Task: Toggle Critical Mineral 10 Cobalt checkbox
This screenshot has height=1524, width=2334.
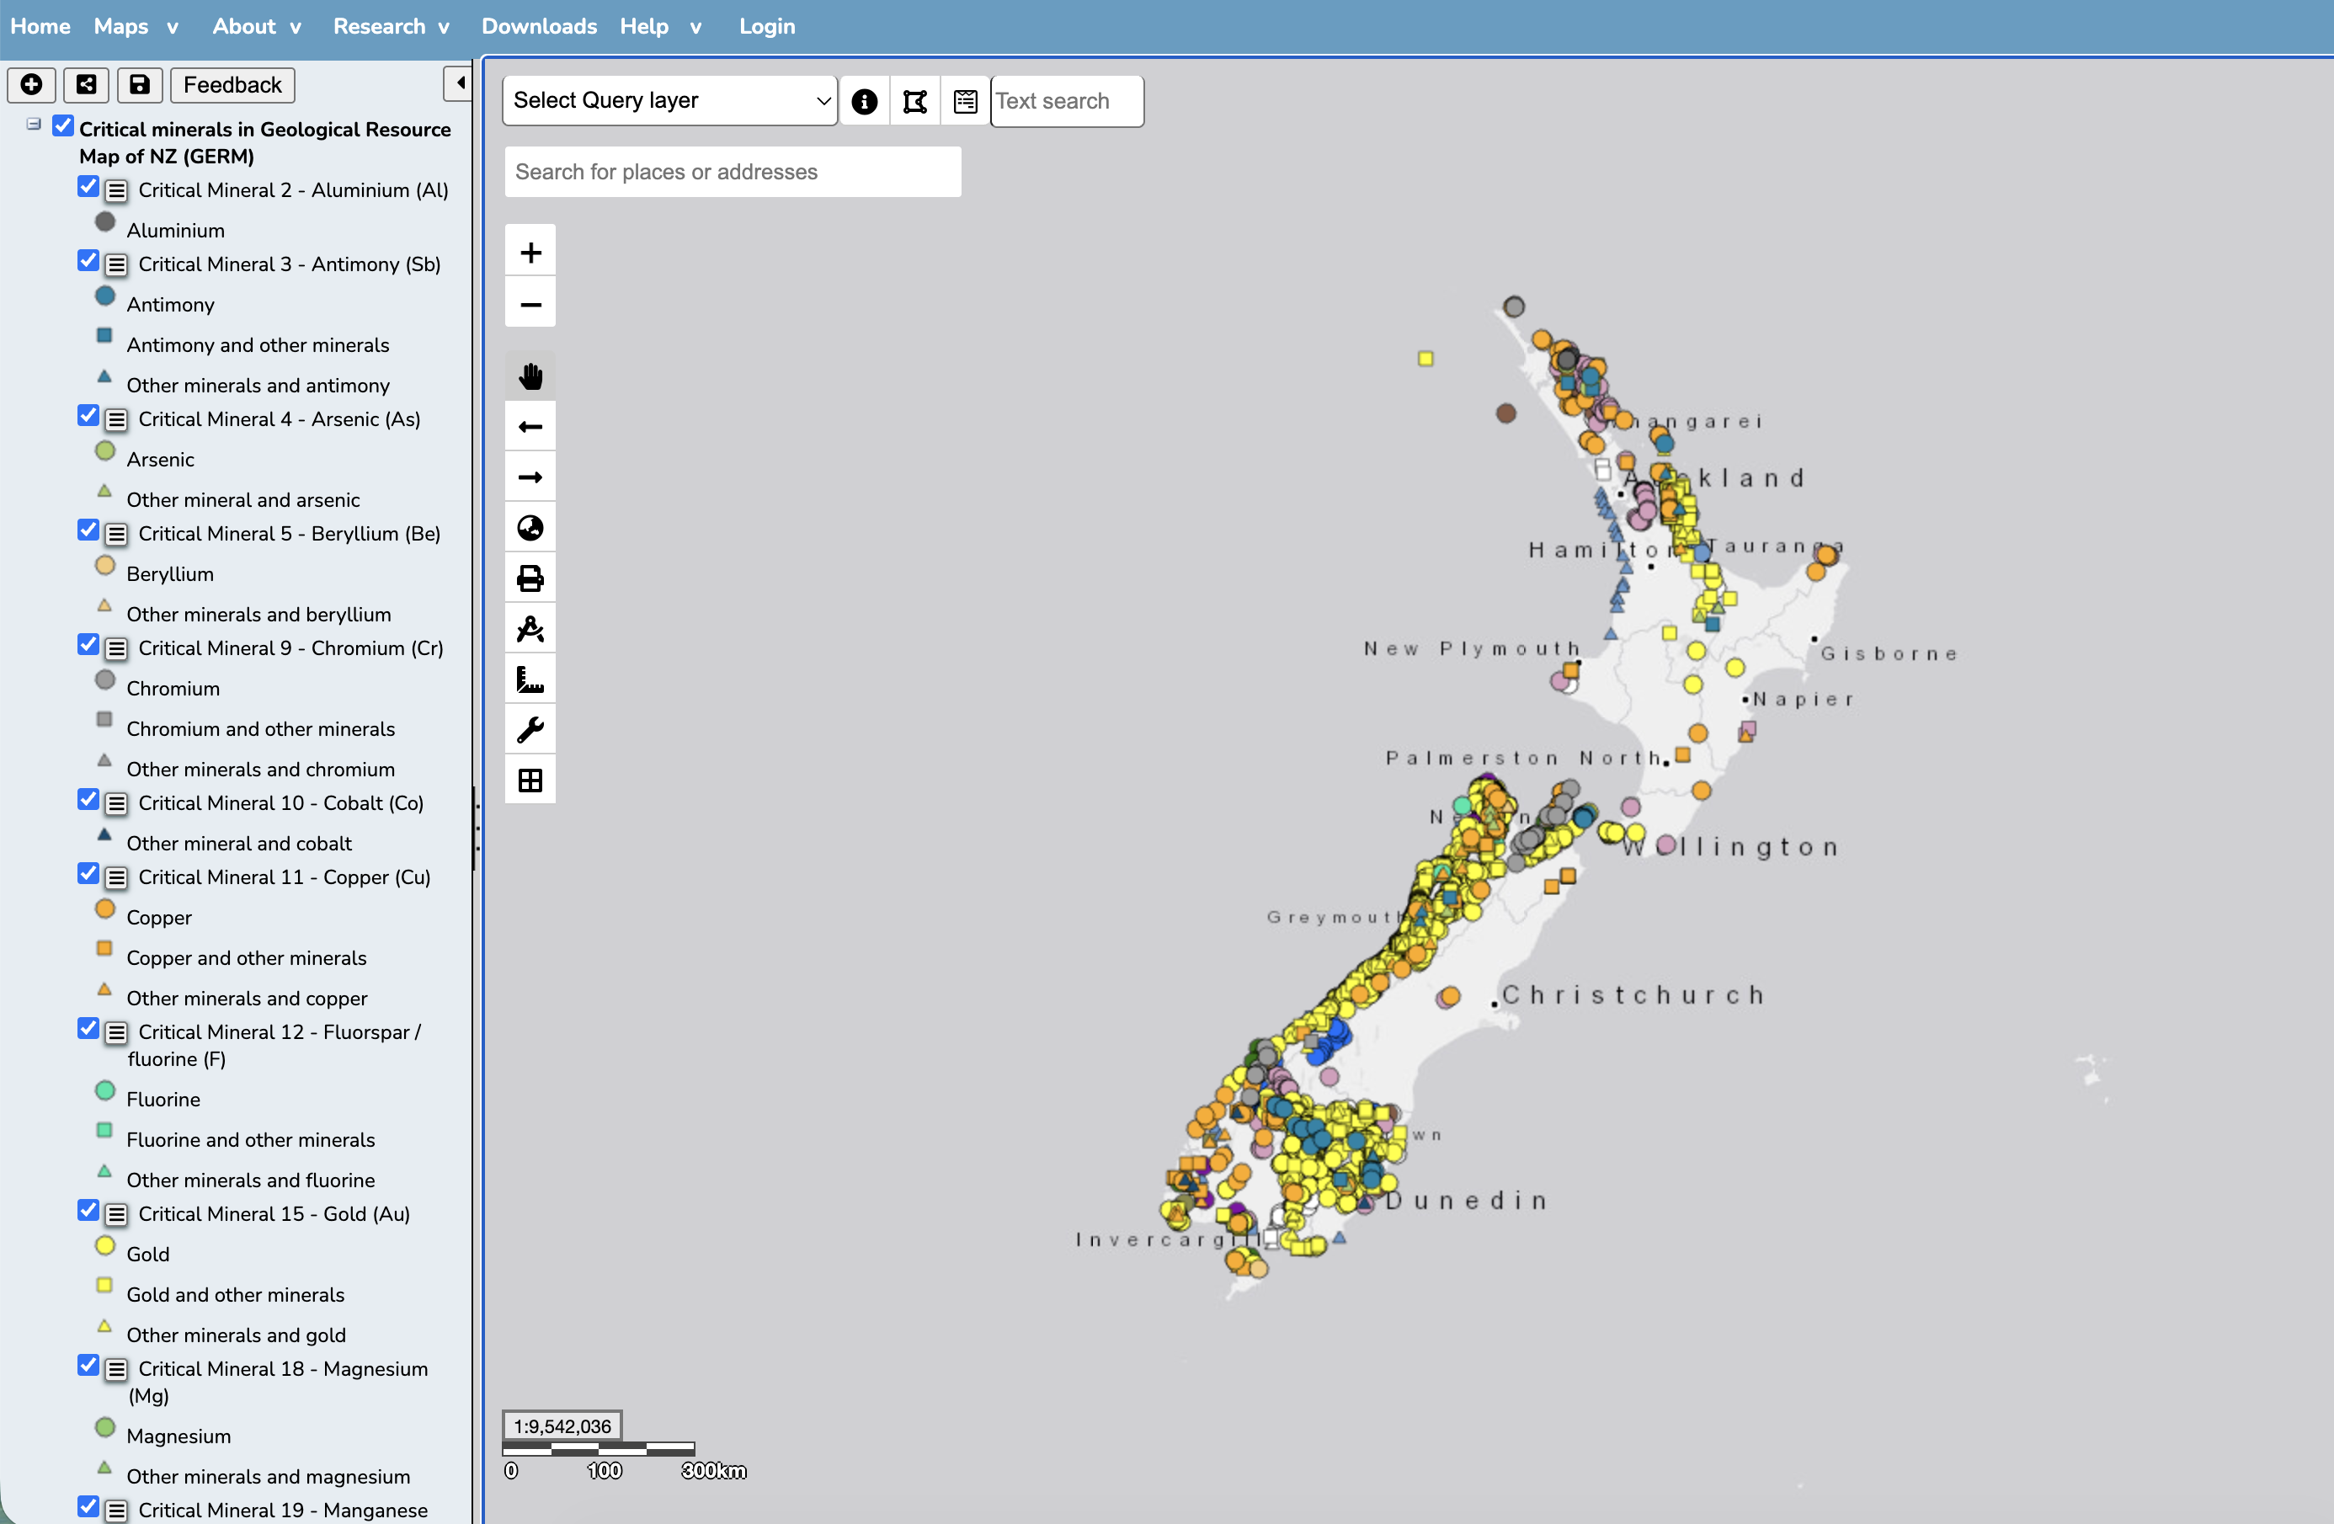Action: [88, 799]
